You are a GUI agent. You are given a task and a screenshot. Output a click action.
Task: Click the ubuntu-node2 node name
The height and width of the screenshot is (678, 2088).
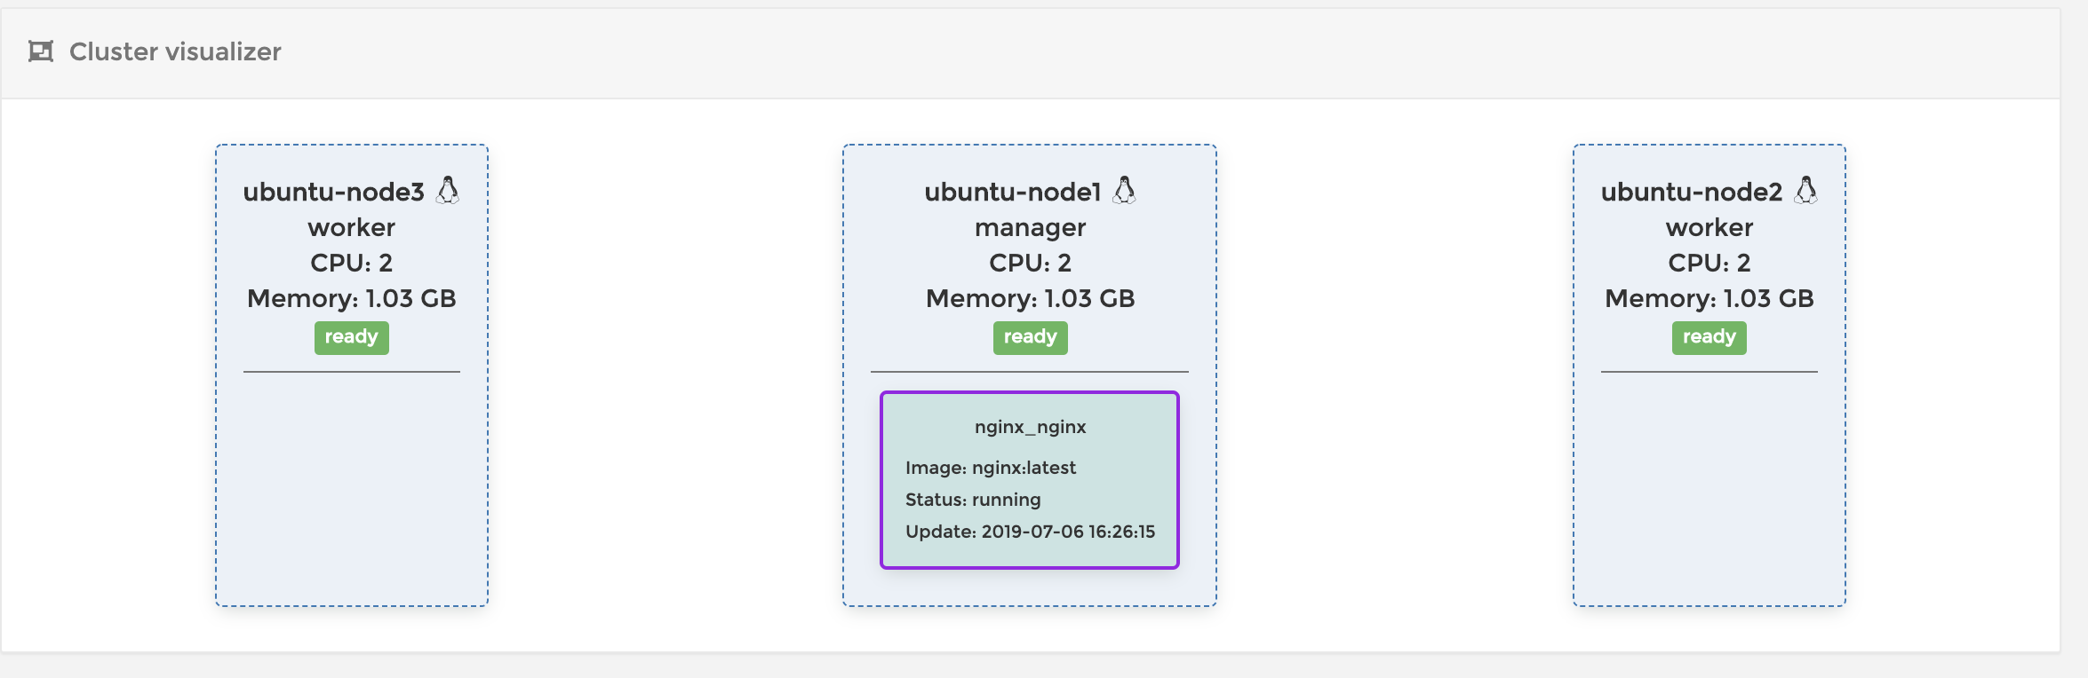(1691, 192)
